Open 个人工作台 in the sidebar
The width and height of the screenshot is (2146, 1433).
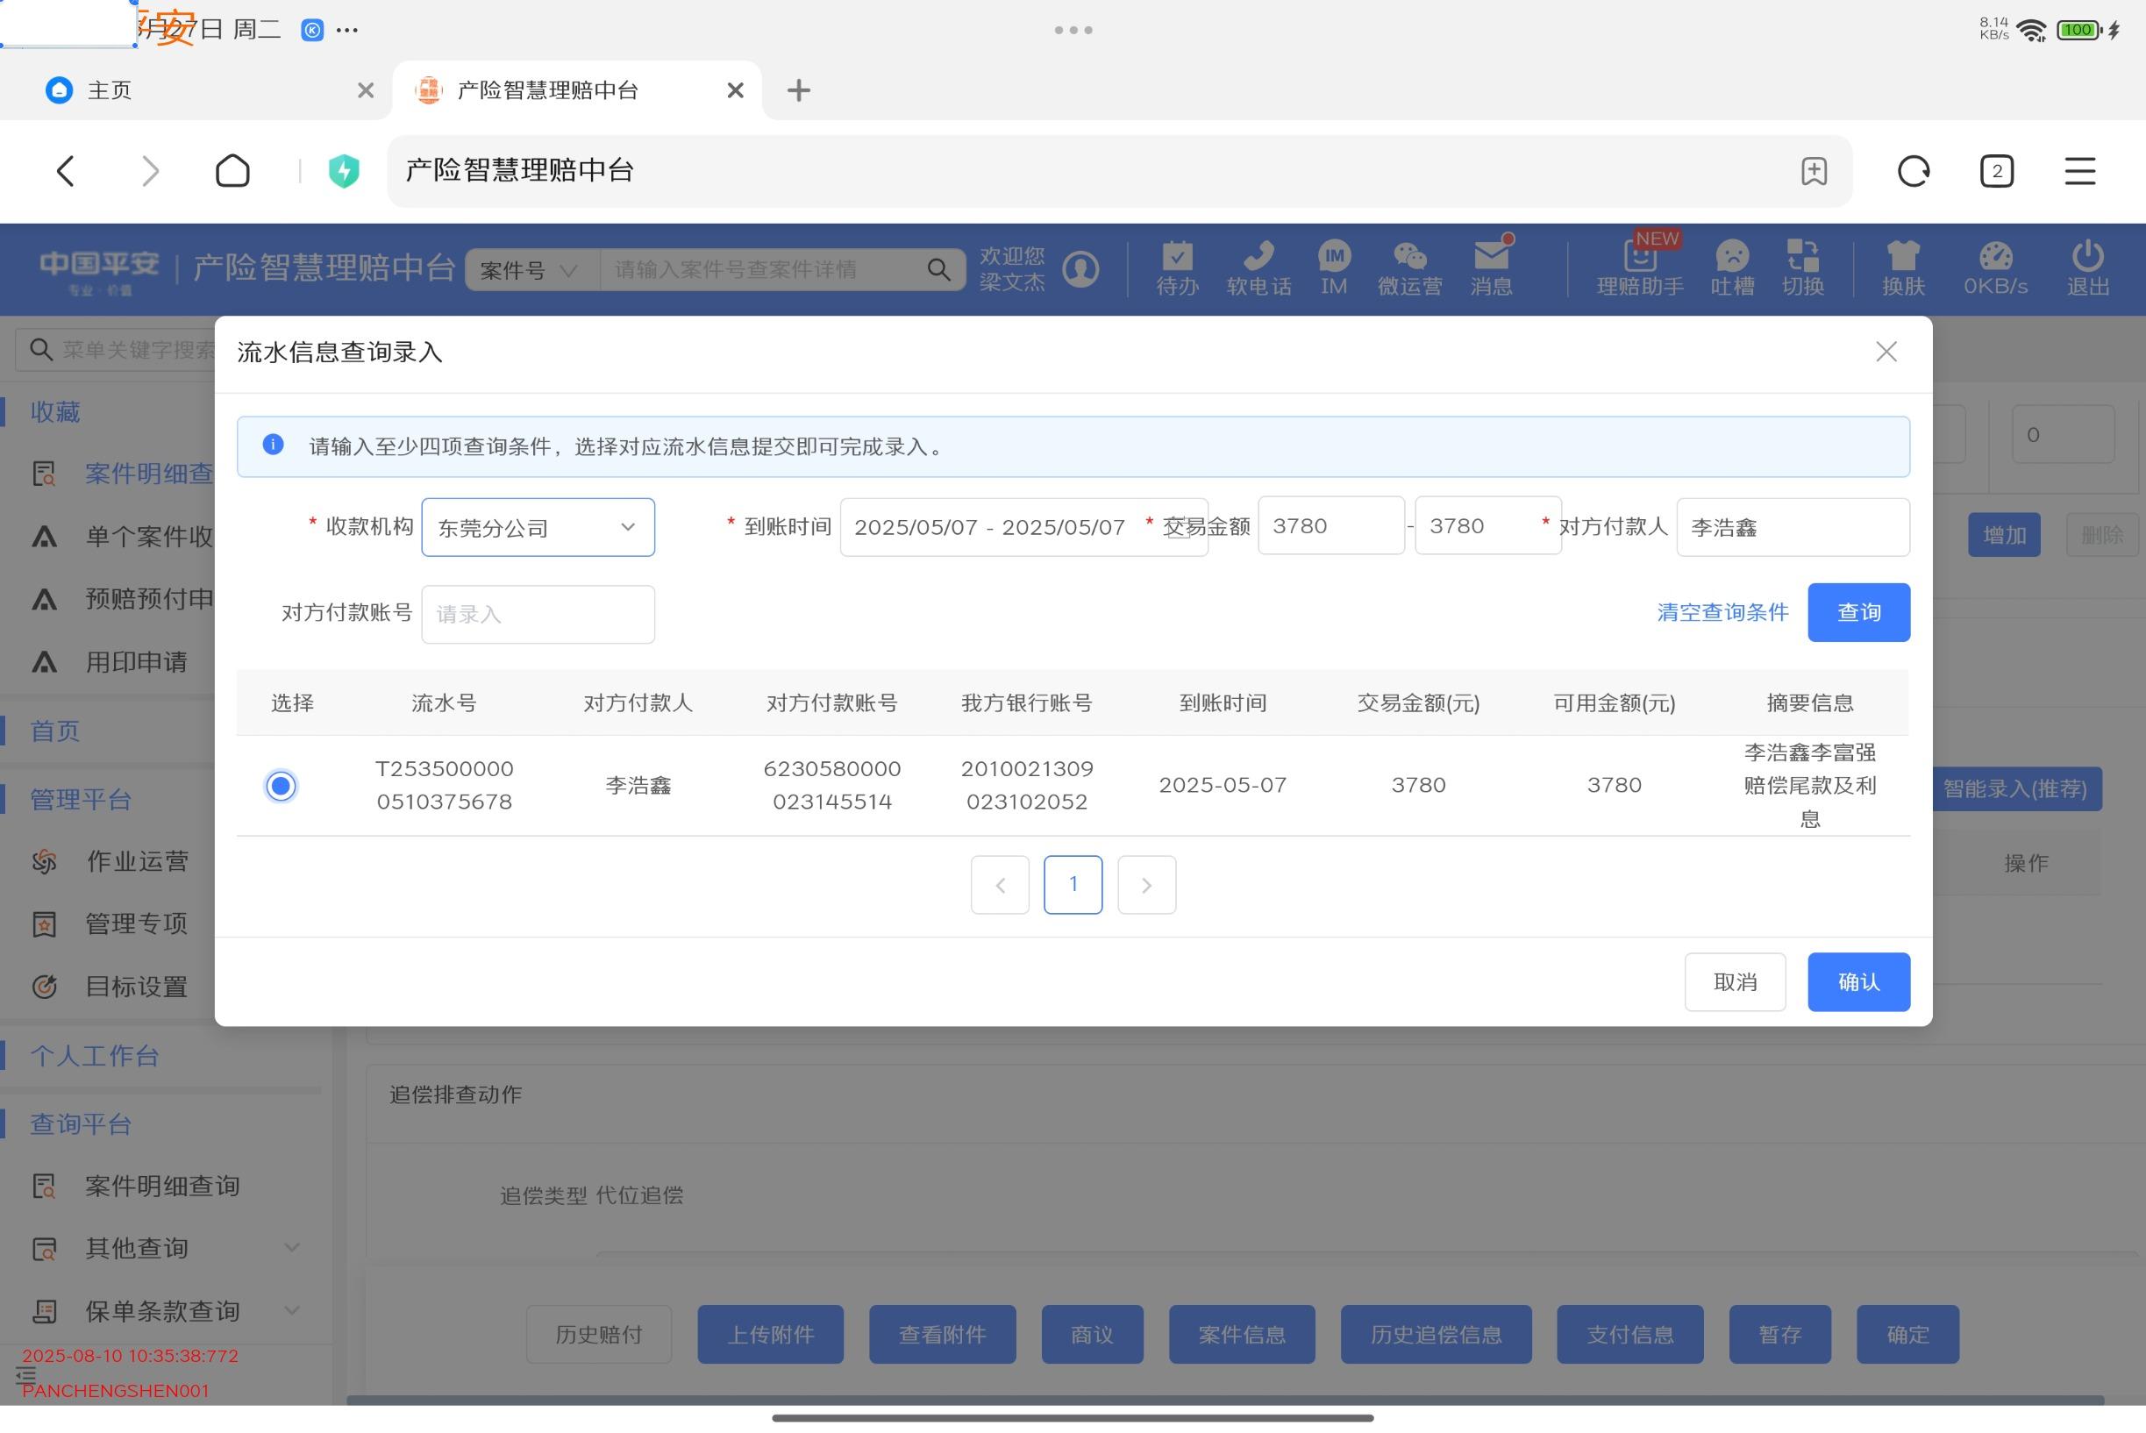(x=95, y=1056)
